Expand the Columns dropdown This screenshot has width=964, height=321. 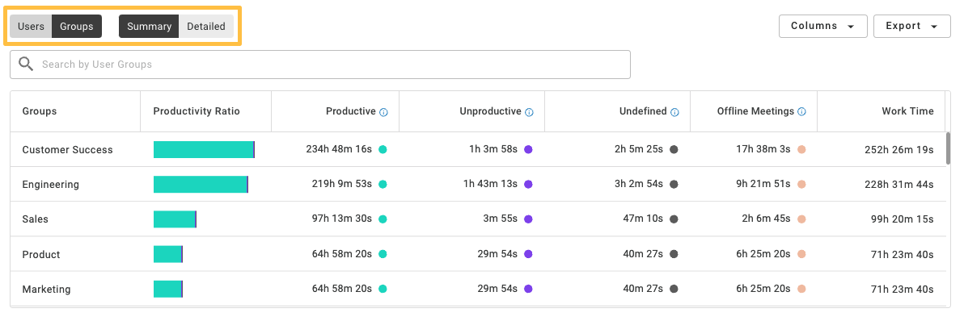click(x=822, y=26)
